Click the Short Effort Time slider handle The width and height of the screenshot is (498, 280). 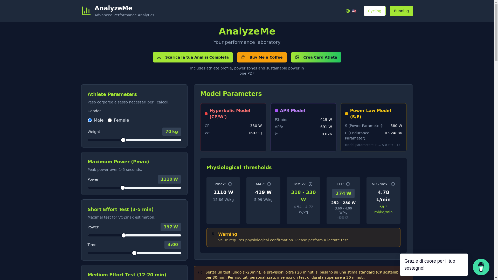coord(134,253)
